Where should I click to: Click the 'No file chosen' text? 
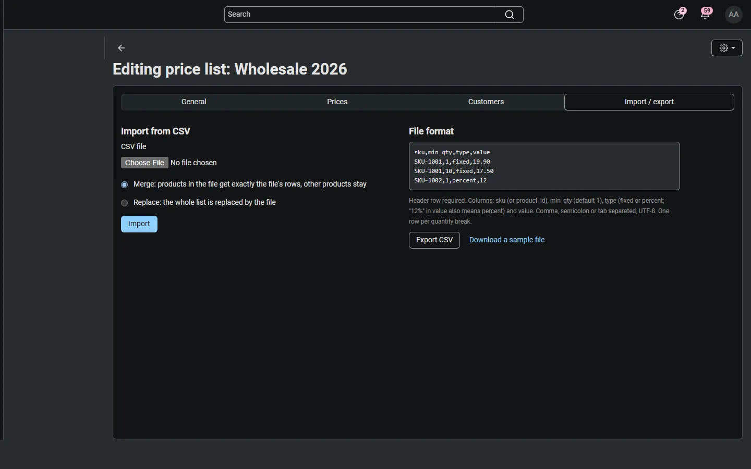point(194,163)
